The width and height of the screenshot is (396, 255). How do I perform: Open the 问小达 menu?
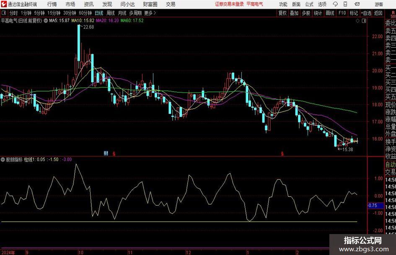coord(127,4)
